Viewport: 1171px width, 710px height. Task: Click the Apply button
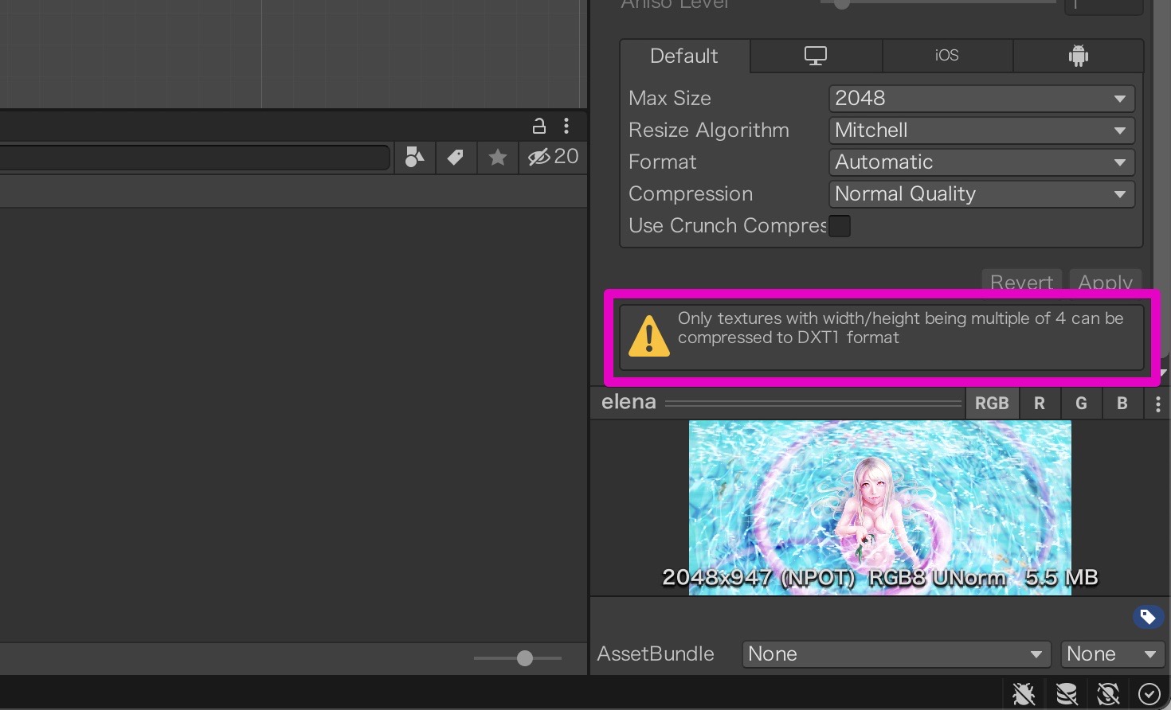pyautogui.click(x=1105, y=283)
